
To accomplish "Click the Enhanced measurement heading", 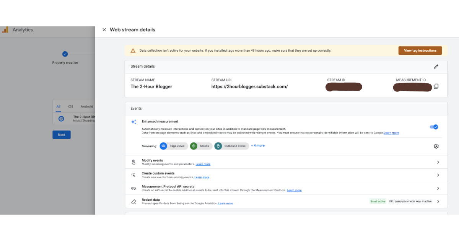I will click(160, 122).
